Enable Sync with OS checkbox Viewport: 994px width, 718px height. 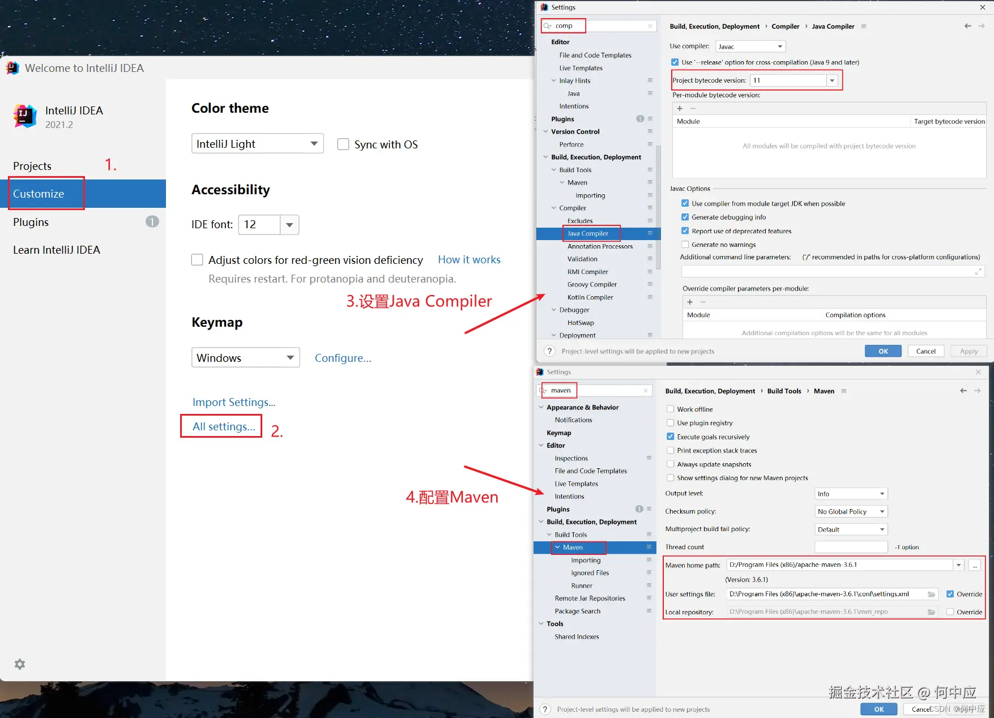[x=343, y=144]
